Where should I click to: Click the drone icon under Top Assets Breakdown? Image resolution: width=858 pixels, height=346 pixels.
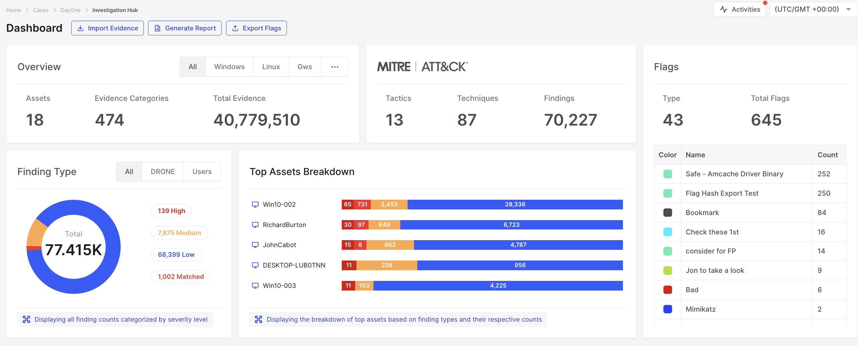258,319
